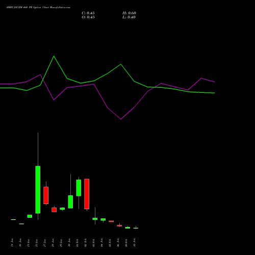Click the red candle for 27 Jan

(46, 195)
